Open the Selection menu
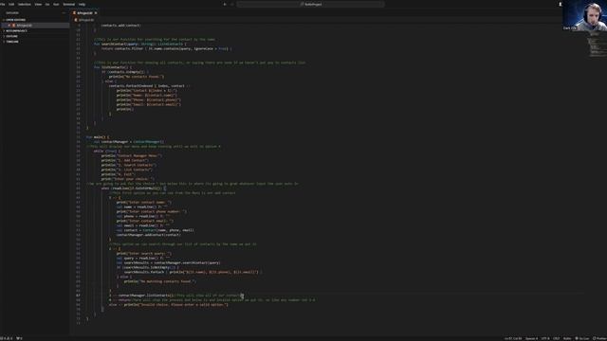Screen dimensions: 607x341 click(x=25, y=4)
